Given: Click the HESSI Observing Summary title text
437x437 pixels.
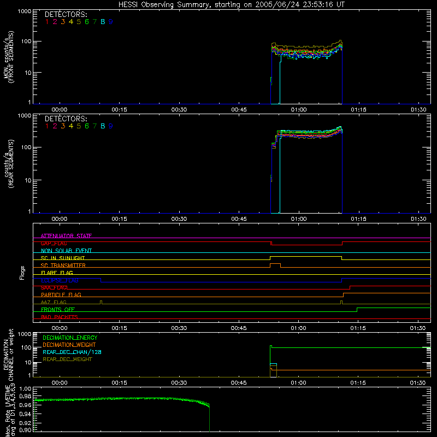Looking at the screenshot, I should point(232,5).
